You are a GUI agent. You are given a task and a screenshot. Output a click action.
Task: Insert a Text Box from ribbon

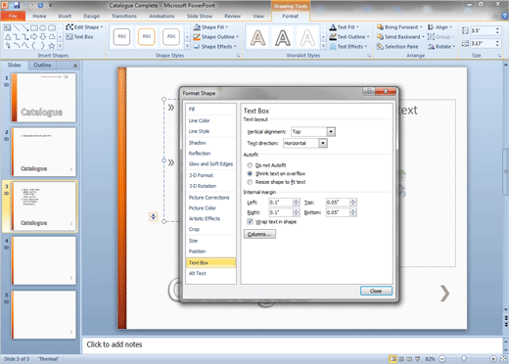[x=80, y=37]
